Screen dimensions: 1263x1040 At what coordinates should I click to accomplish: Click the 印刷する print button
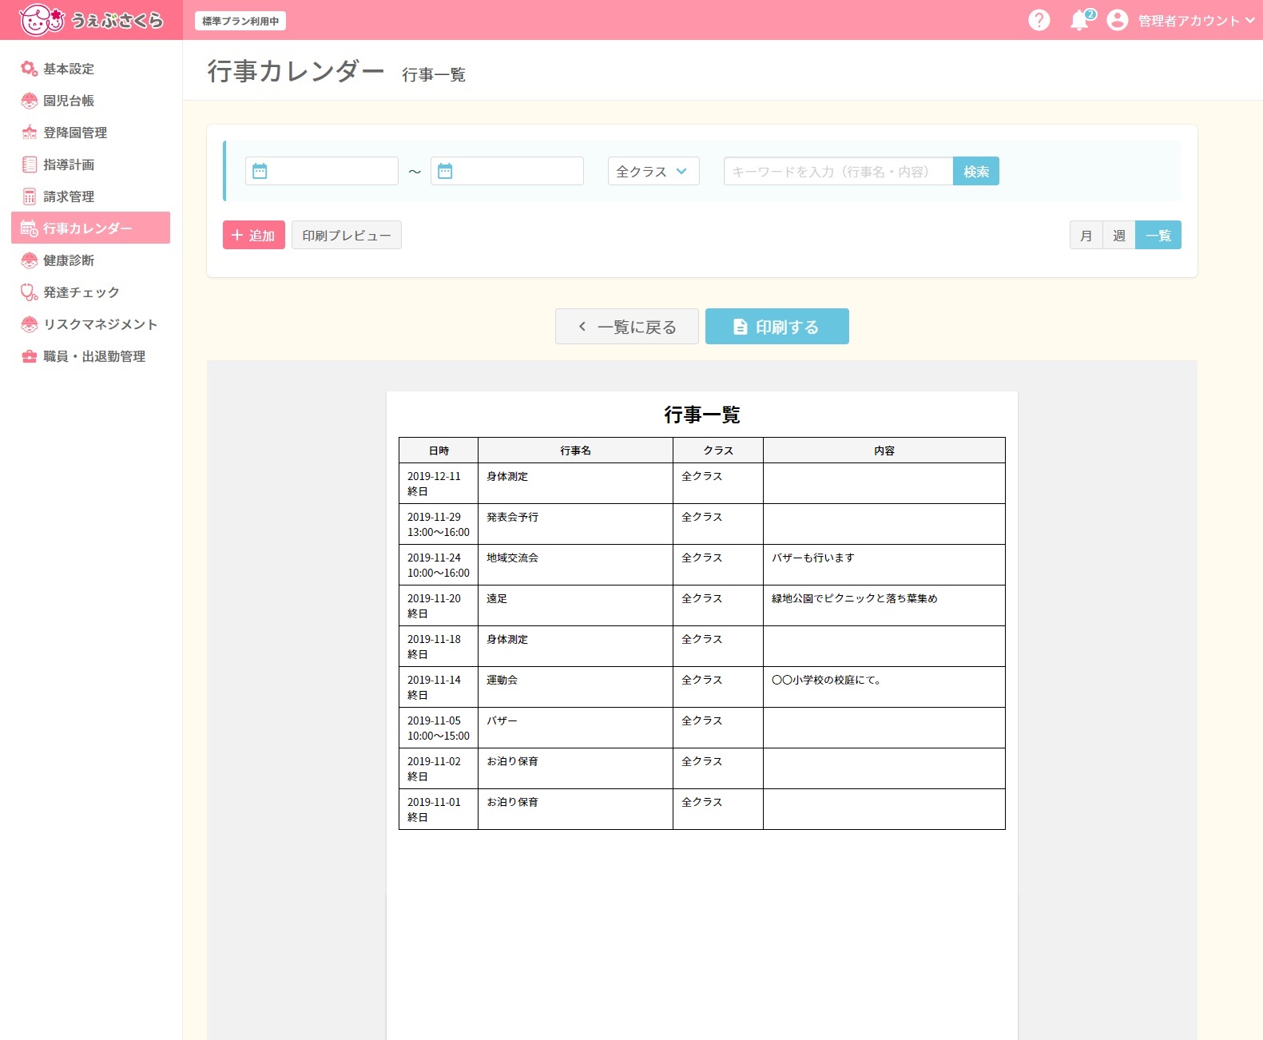pos(777,326)
